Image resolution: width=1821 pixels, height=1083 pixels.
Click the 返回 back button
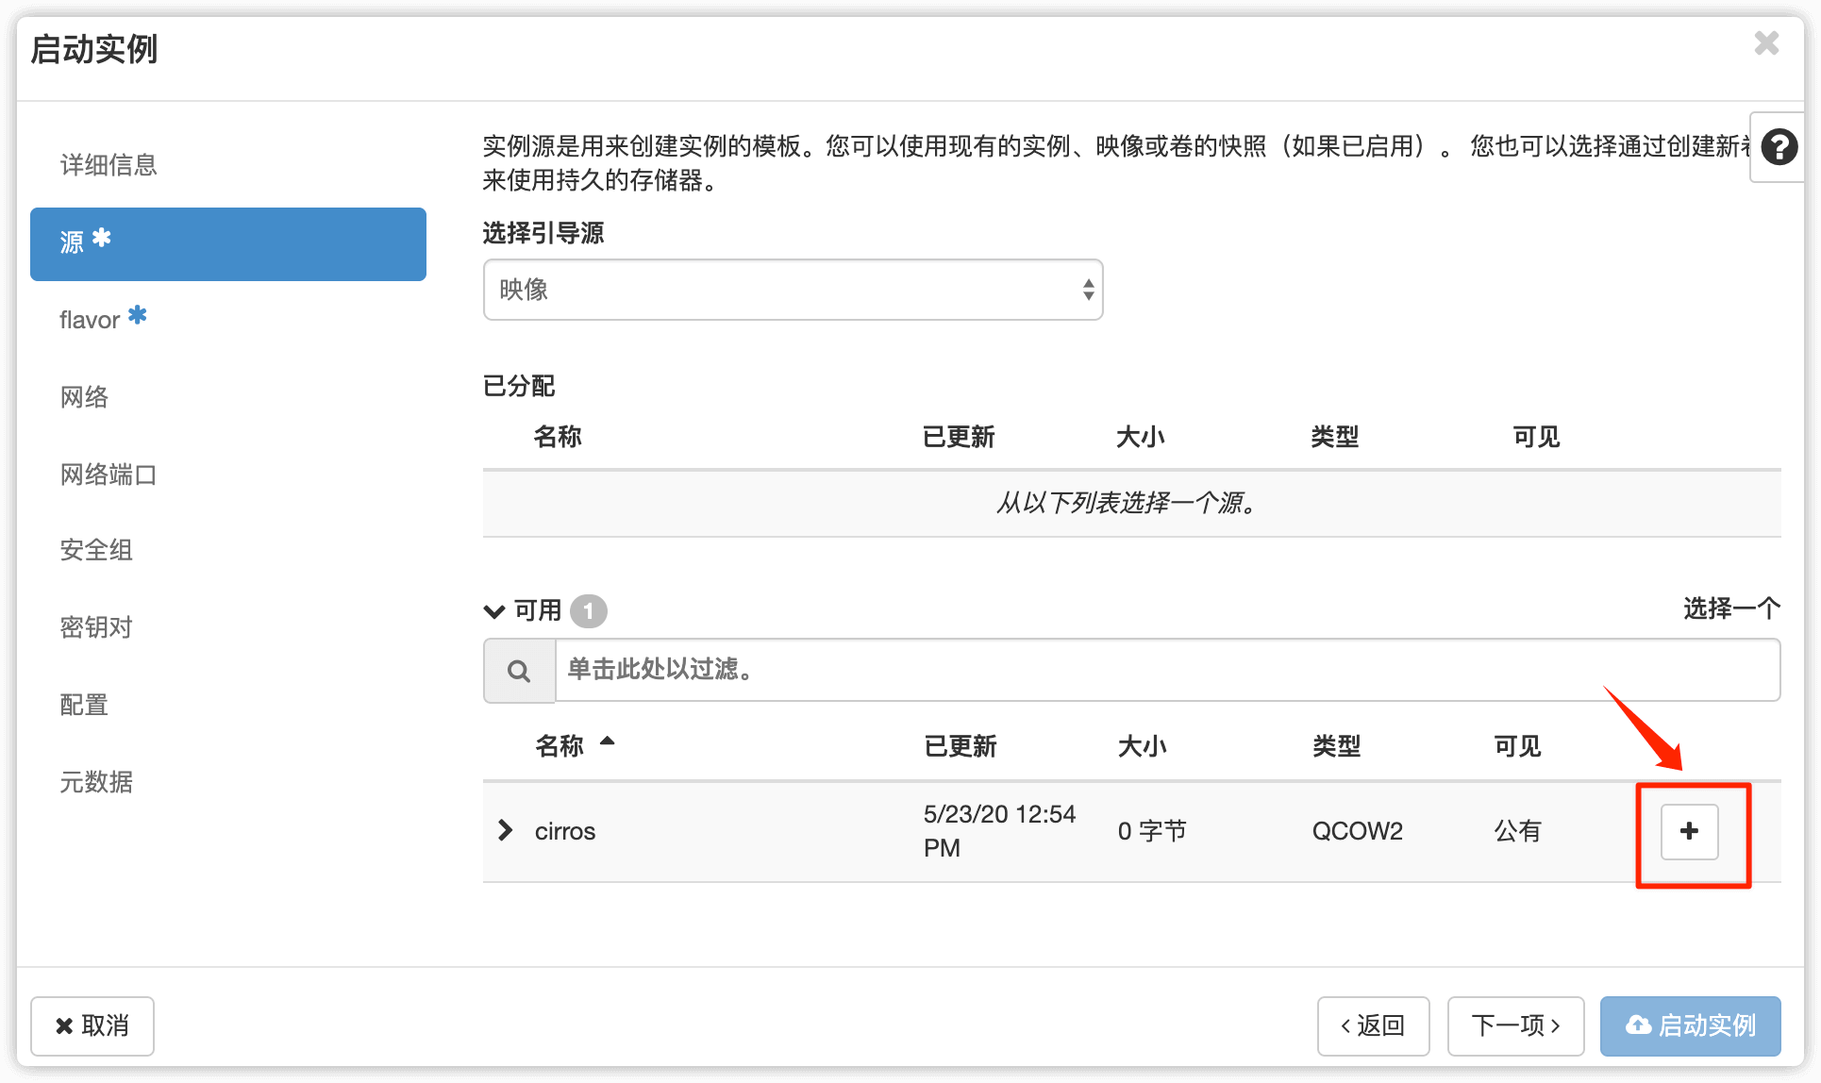click(1373, 1025)
